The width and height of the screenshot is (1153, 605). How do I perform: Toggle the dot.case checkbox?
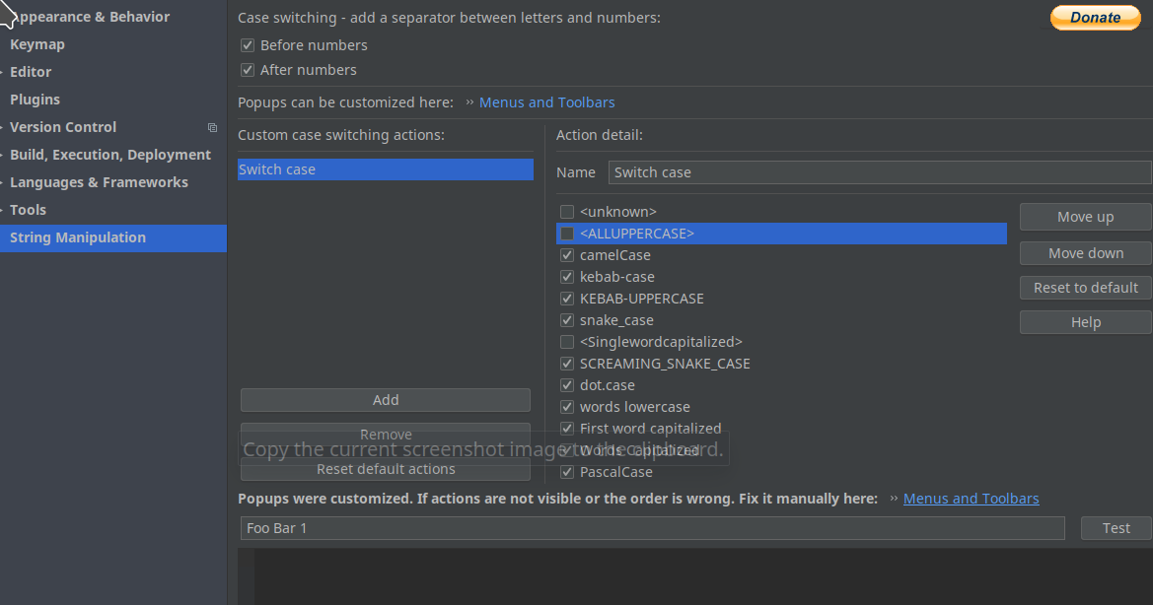click(567, 385)
